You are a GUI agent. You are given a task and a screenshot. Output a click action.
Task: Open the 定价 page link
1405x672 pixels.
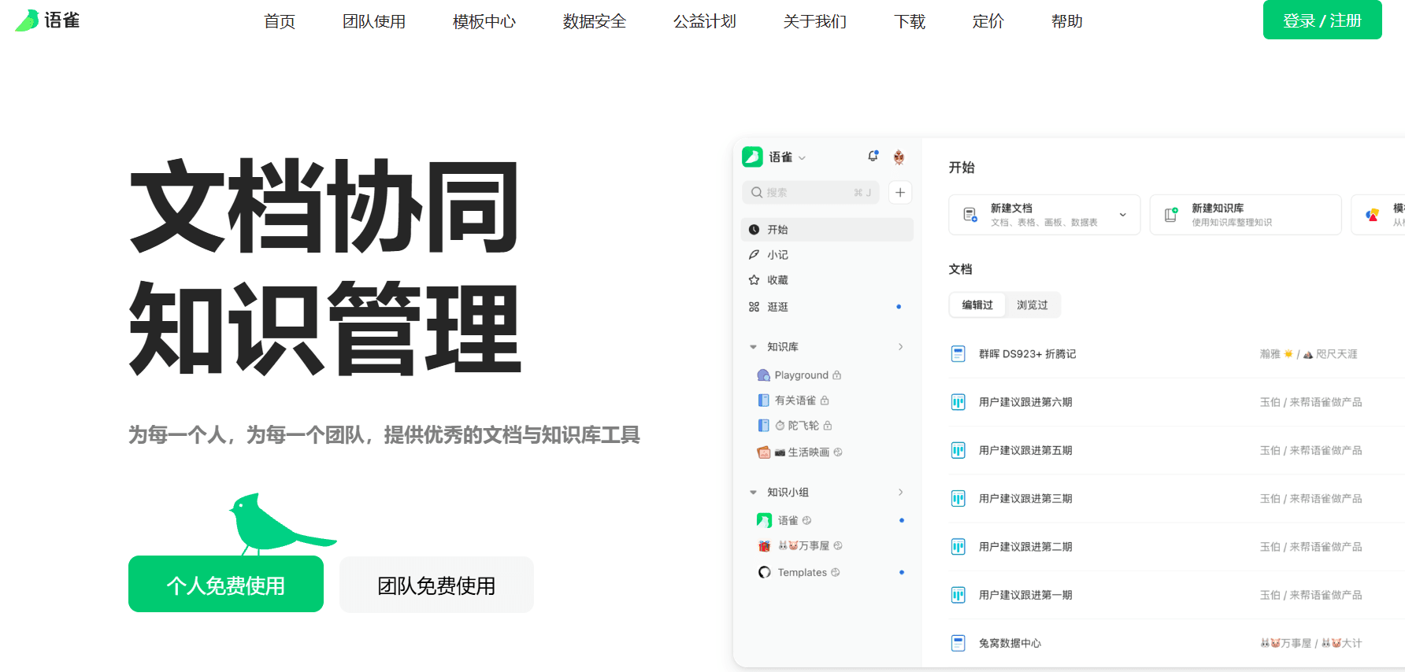coord(988,21)
